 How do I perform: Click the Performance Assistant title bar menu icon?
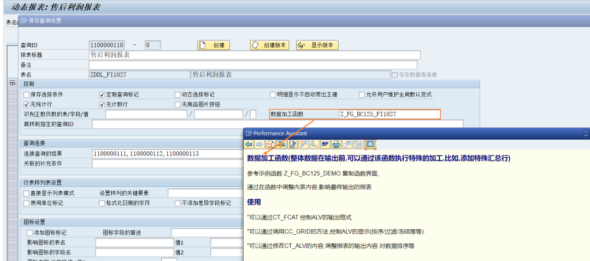click(249, 133)
